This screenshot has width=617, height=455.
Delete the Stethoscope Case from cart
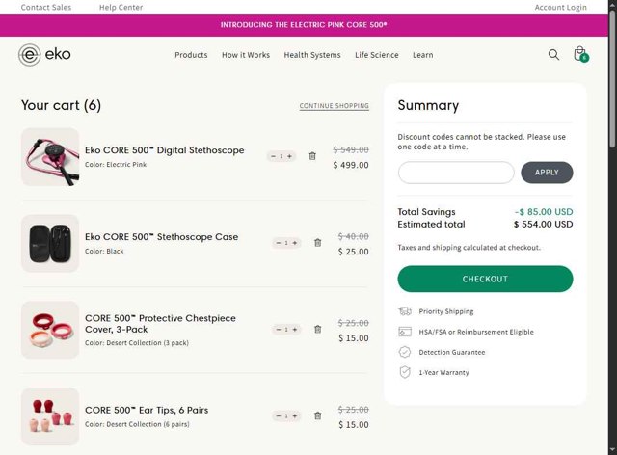coord(318,243)
